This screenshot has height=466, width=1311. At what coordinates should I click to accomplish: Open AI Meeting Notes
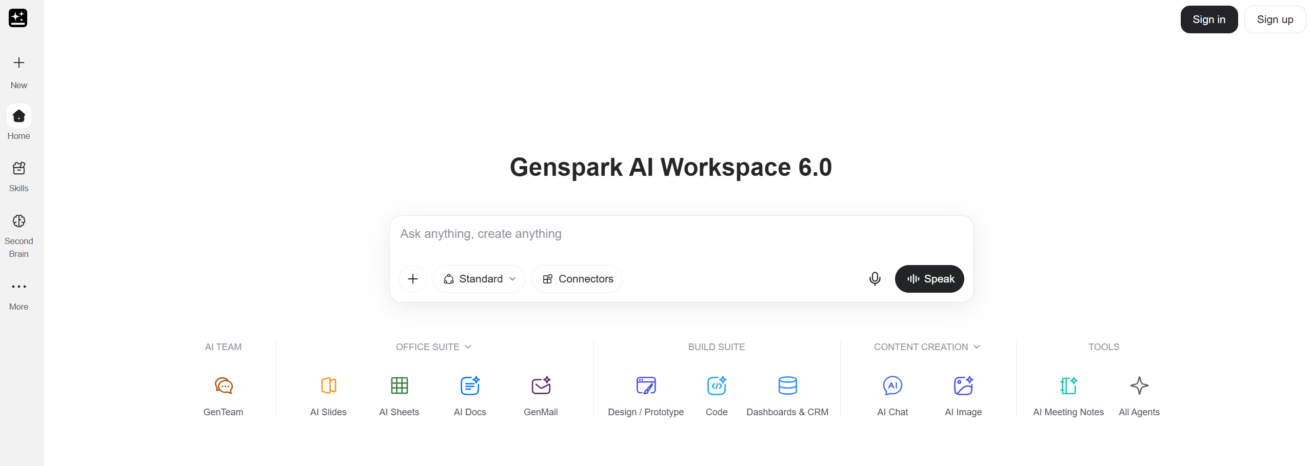[x=1068, y=396]
